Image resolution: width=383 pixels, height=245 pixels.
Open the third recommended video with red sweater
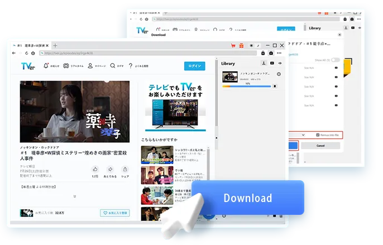(157, 196)
